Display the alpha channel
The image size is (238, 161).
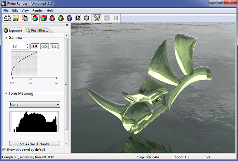[x=78, y=18]
